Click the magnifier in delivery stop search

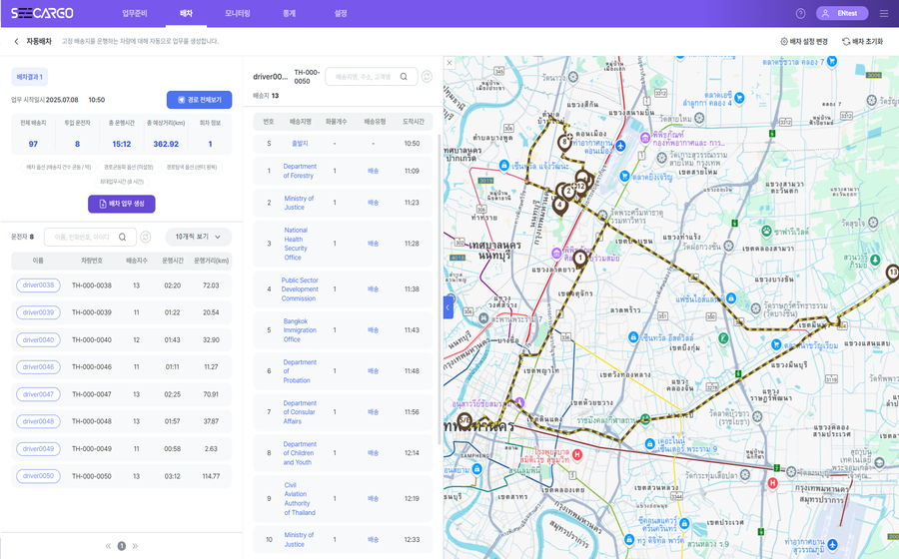click(405, 77)
